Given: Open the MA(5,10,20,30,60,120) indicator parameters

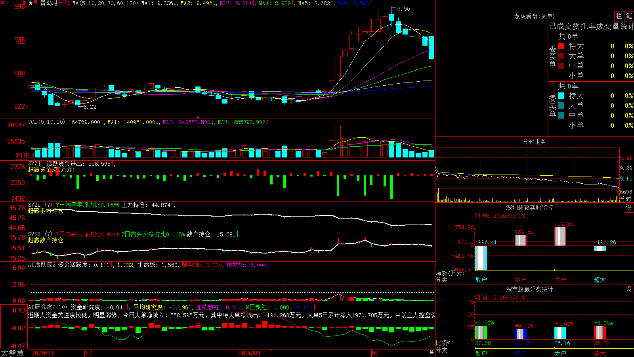Looking at the screenshot, I should (x=105, y=3).
